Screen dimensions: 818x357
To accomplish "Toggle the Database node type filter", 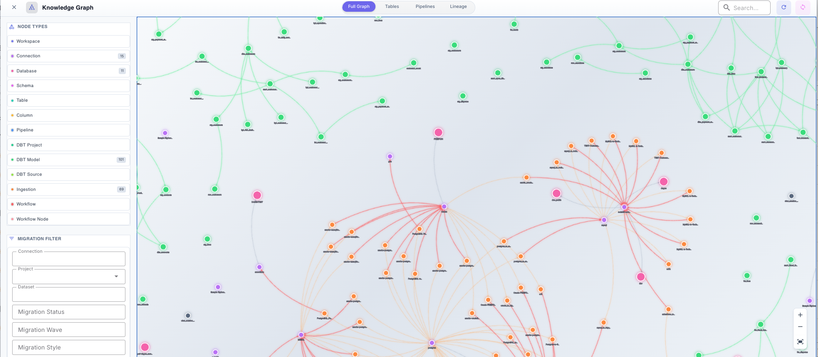I will [x=68, y=71].
